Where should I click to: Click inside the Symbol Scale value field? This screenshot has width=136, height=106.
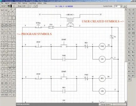(x=117, y=6)
